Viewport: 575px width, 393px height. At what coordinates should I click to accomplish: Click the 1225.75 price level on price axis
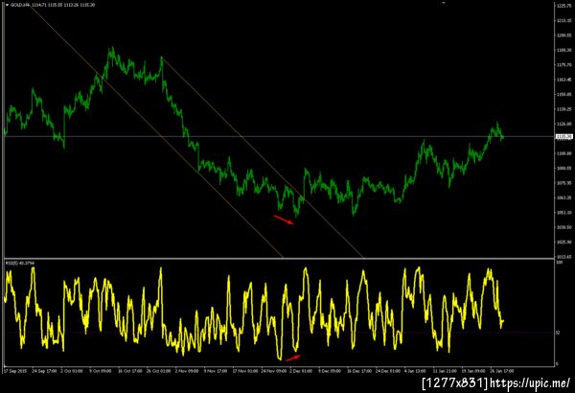coord(564,6)
